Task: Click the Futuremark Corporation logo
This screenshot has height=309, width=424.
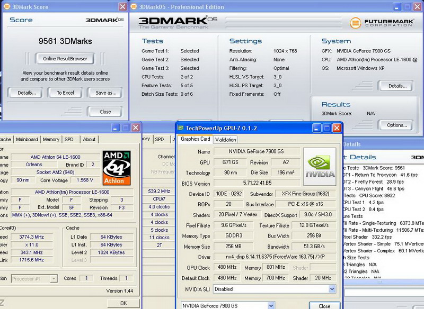Action: [x=382, y=23]
